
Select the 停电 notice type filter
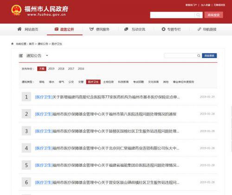42,82
